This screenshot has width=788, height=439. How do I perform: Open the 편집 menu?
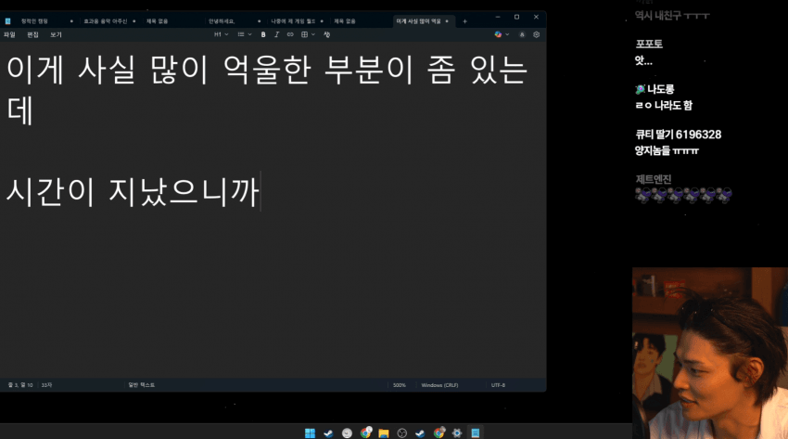tap(32, 34)
